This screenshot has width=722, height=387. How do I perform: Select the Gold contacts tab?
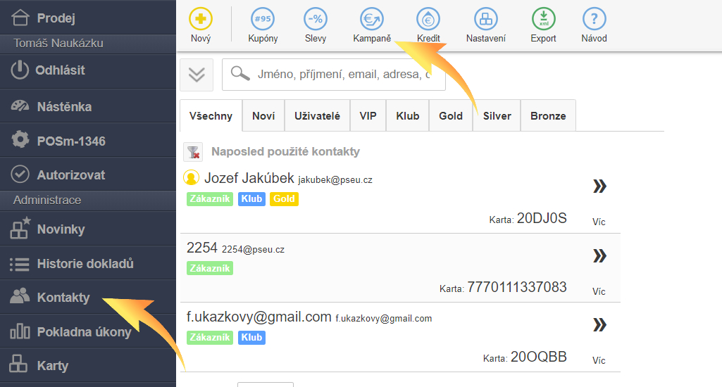[x=450, y=116]
